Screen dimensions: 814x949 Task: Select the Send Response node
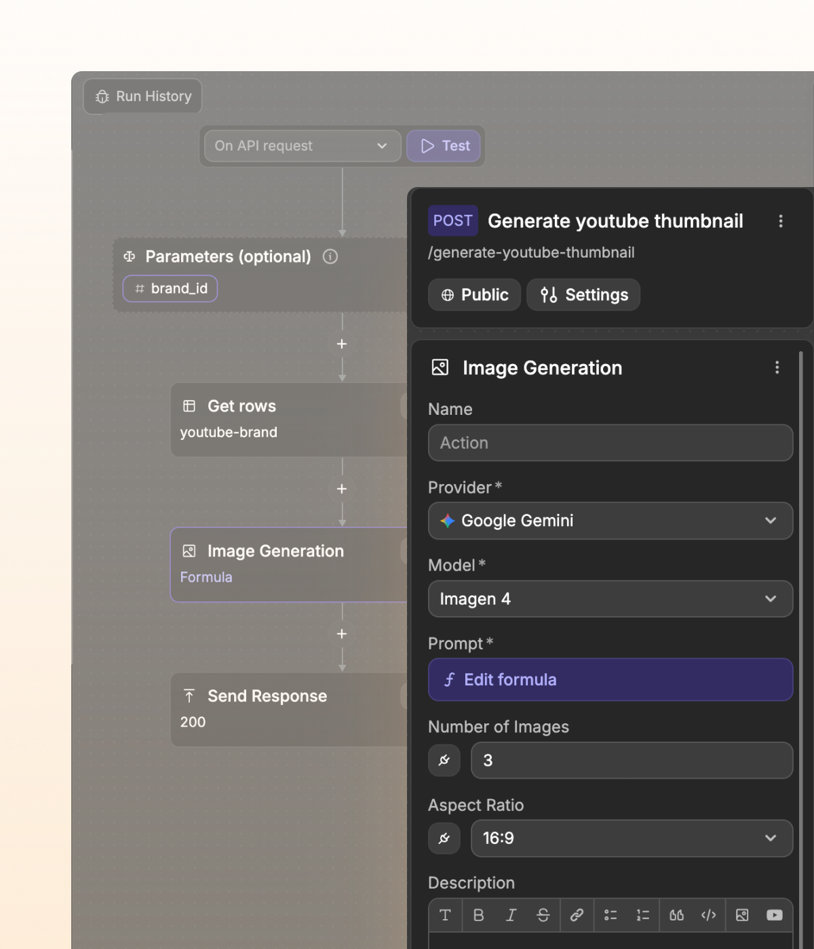[290, 710]
